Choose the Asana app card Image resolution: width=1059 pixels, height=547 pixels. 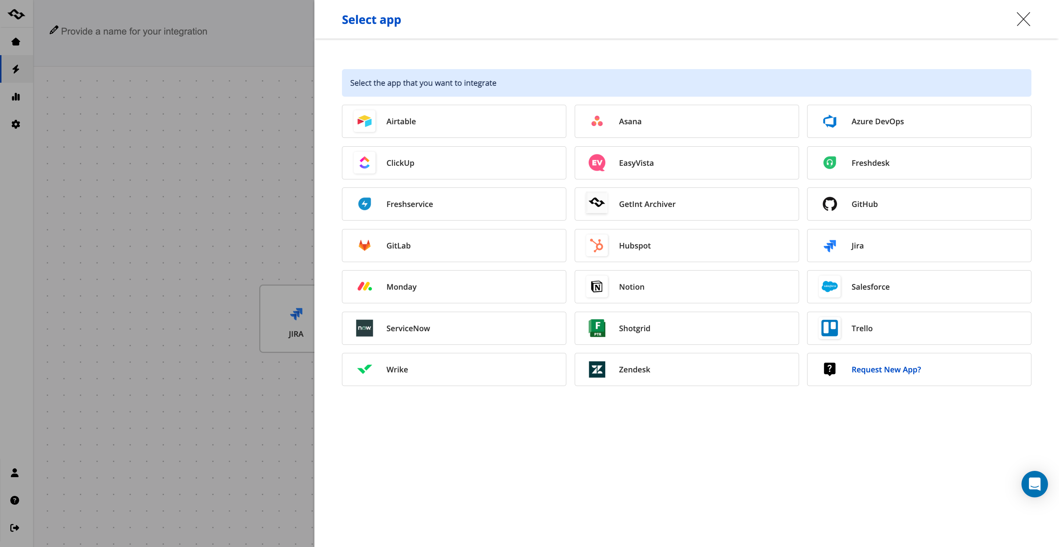click(x=687, y=121)
